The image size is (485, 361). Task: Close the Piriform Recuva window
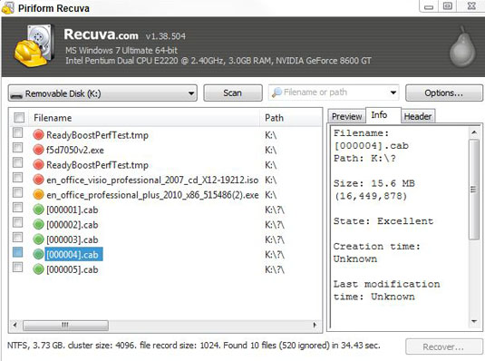(471, 6)
